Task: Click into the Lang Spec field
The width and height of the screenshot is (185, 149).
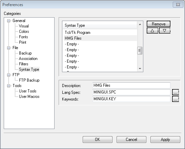Action: pyautogui.click(x=131, y=92)
